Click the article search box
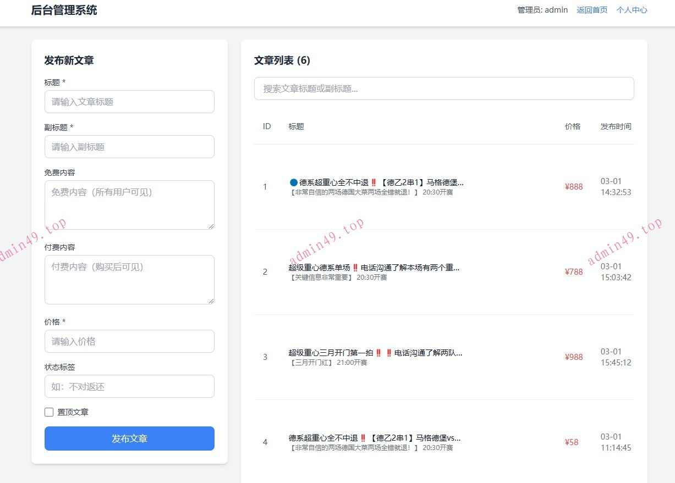The width and height of the screenshot is (675, 483). click(x=444, y=88)
